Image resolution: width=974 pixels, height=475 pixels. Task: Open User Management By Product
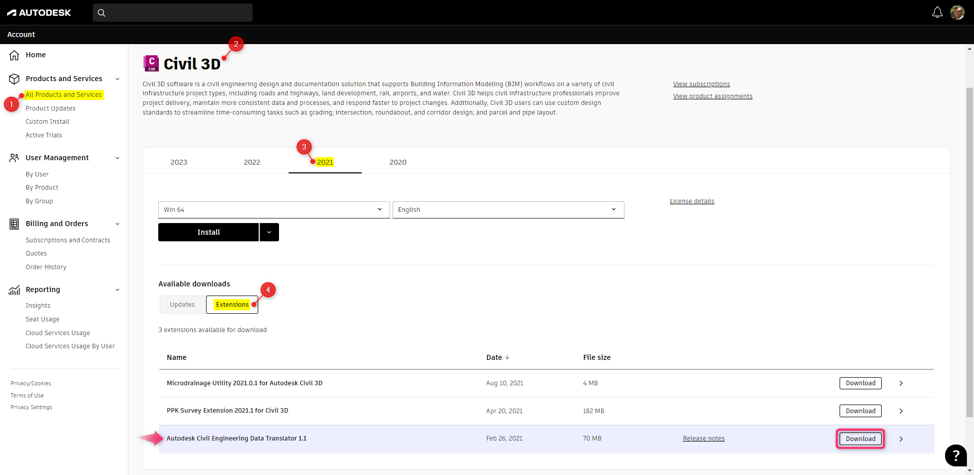(42, 188)
